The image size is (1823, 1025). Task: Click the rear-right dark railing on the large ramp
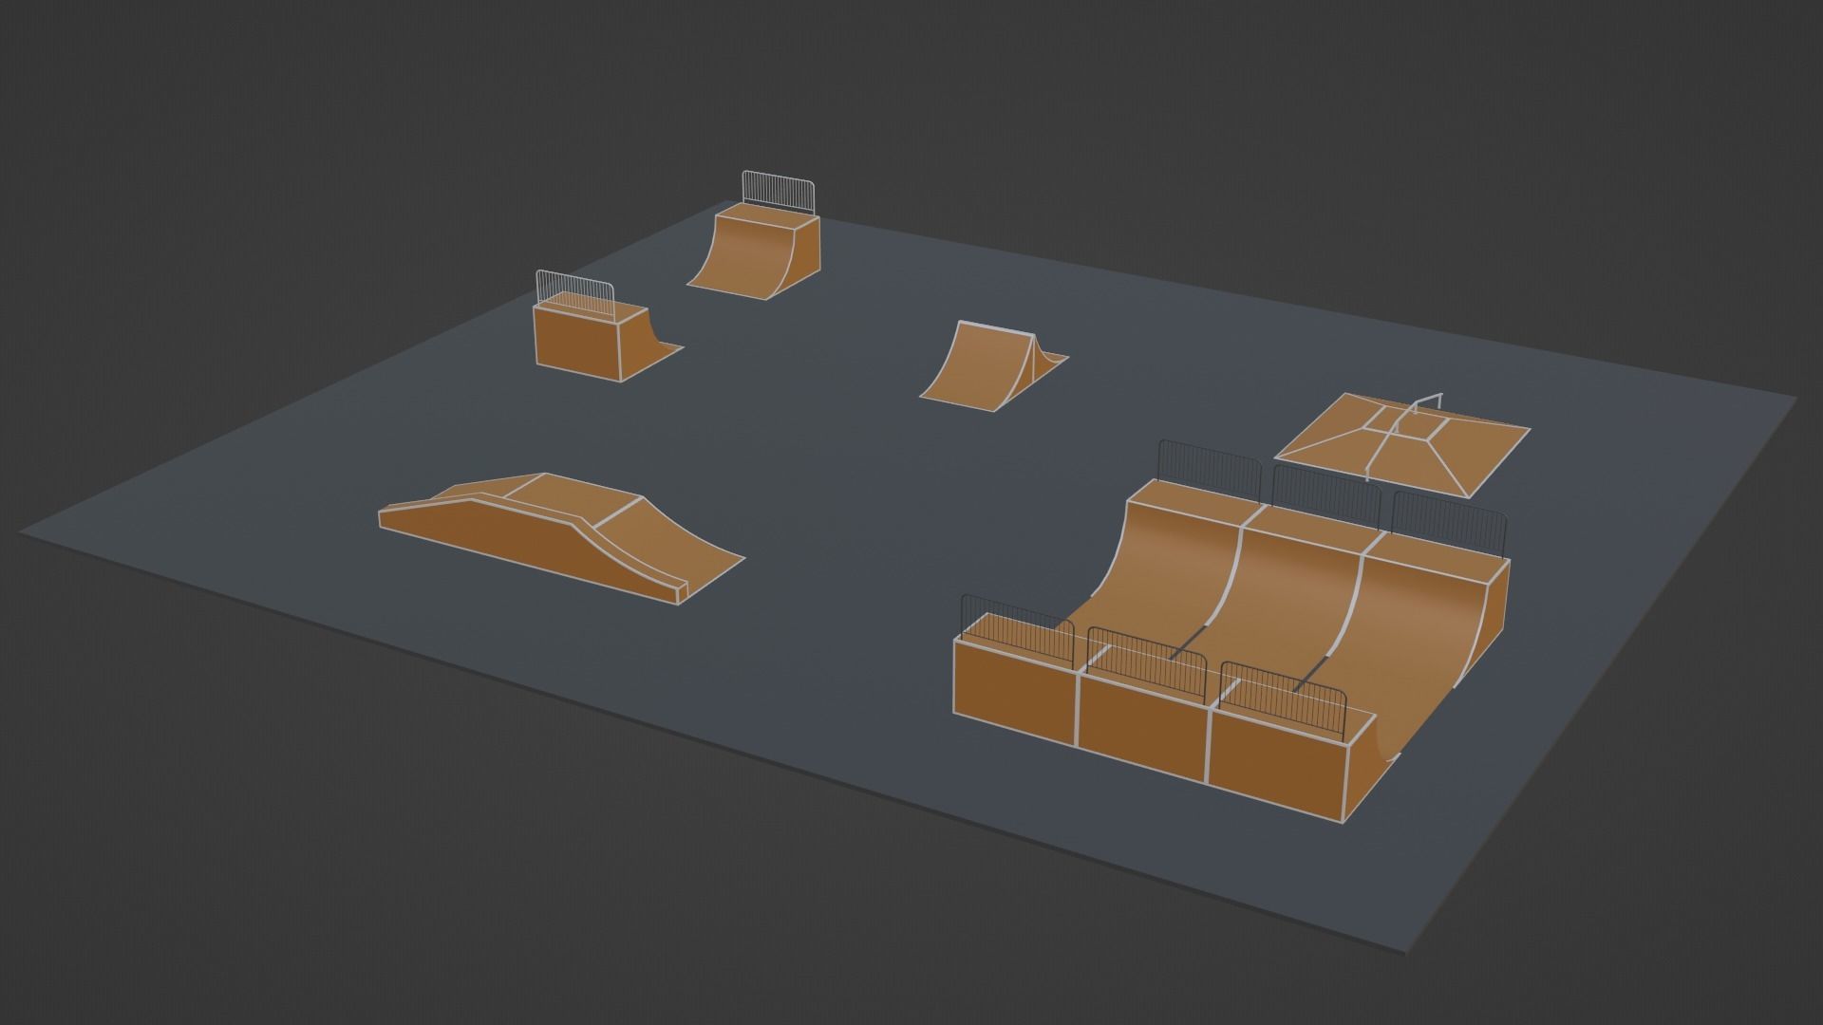click(1449, 524)
